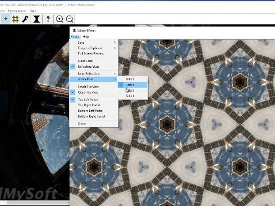The image size is (275, 206).
Task: Click the highlighted down-arrow toolbar icon
Action: point(6,19)
